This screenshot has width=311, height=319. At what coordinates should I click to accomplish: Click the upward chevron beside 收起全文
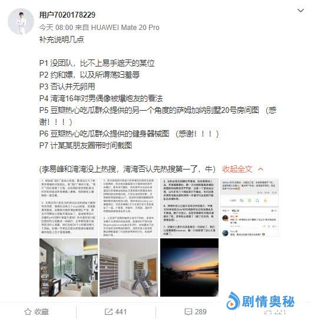pos(260,169)
